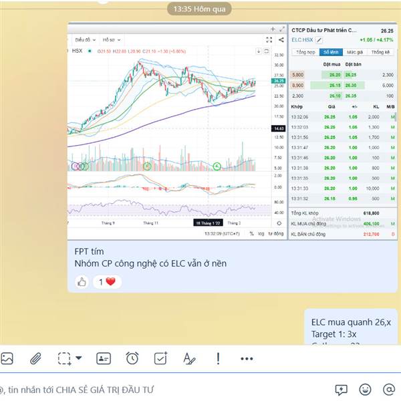Click the HSX symbol label on the chart
401x401 pixels.
pyautogui.click(x=78, y=51)
